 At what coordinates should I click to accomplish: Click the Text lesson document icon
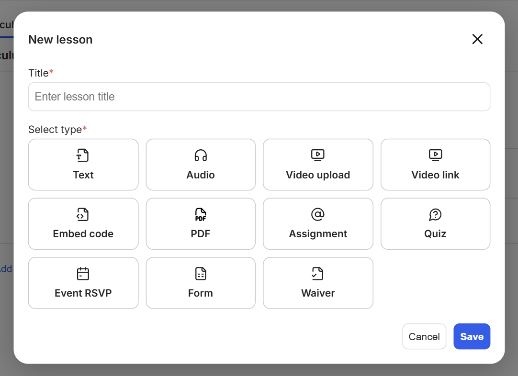[83, 155]
